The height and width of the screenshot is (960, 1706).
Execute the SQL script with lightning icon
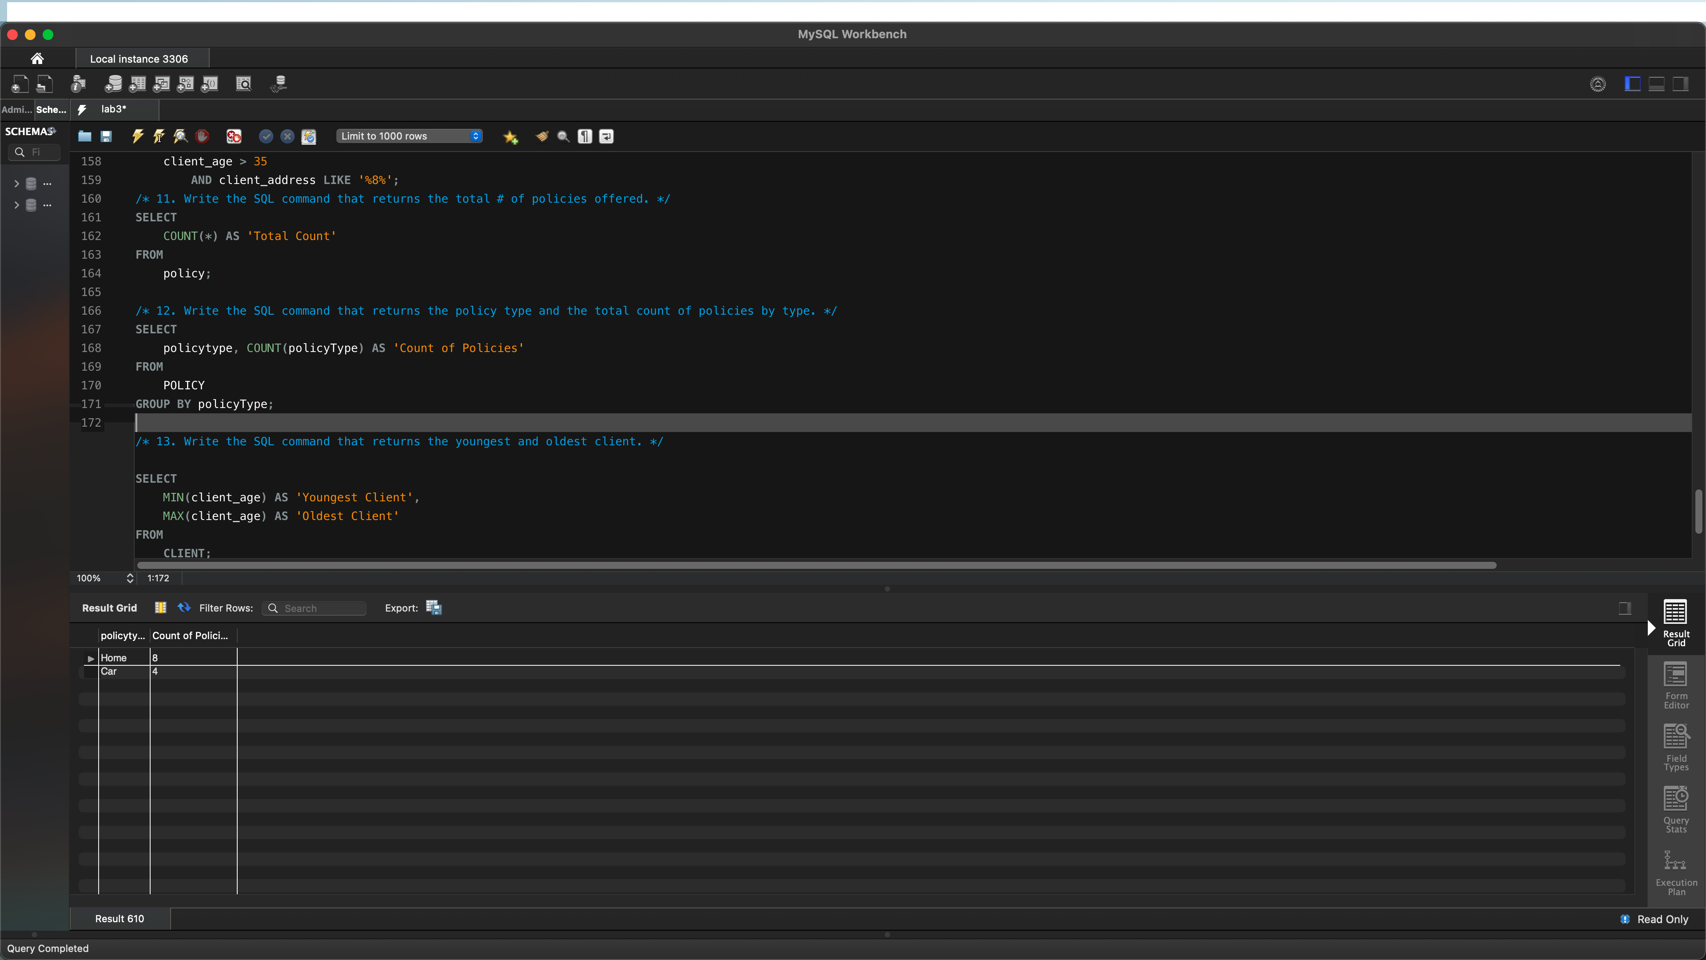[137, 136]
